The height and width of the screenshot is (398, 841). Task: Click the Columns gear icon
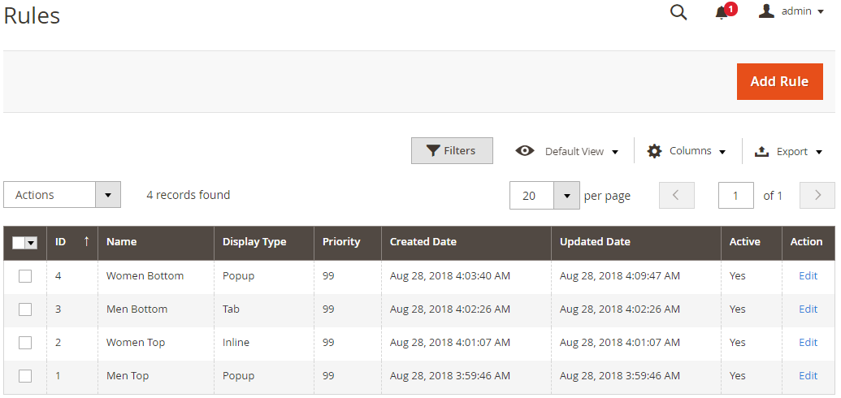654,151
